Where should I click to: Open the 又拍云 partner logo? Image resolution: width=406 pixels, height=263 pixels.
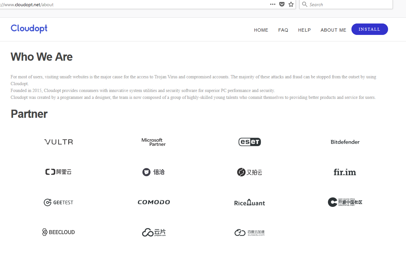point(250,172)
